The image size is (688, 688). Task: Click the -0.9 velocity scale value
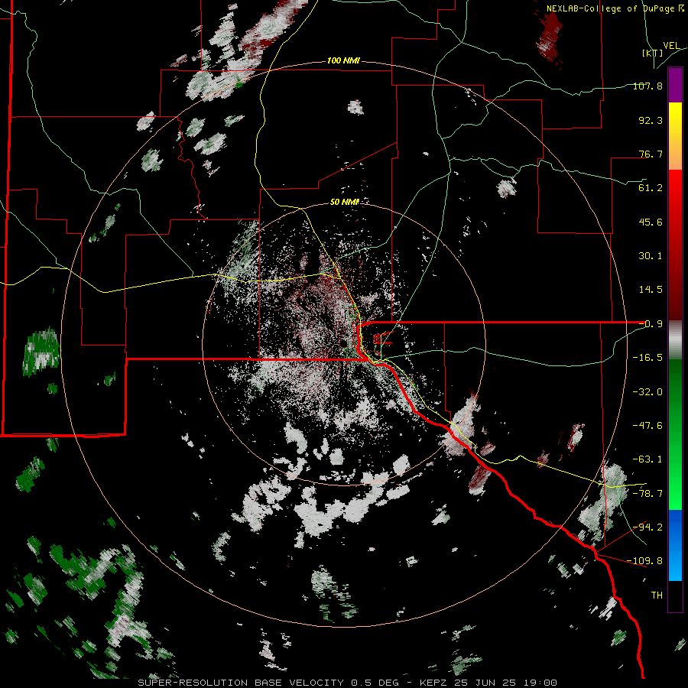(x=651, y=324)
